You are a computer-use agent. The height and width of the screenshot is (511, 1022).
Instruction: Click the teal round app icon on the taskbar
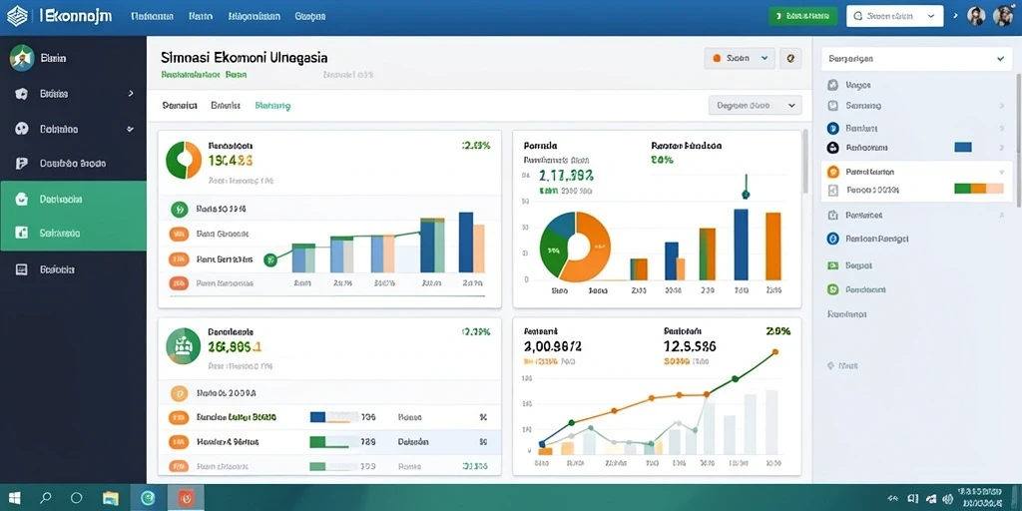click(149, 499)
